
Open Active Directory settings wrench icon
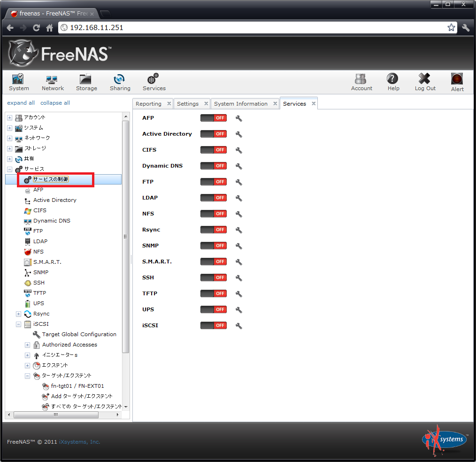(x=239, y=134)
